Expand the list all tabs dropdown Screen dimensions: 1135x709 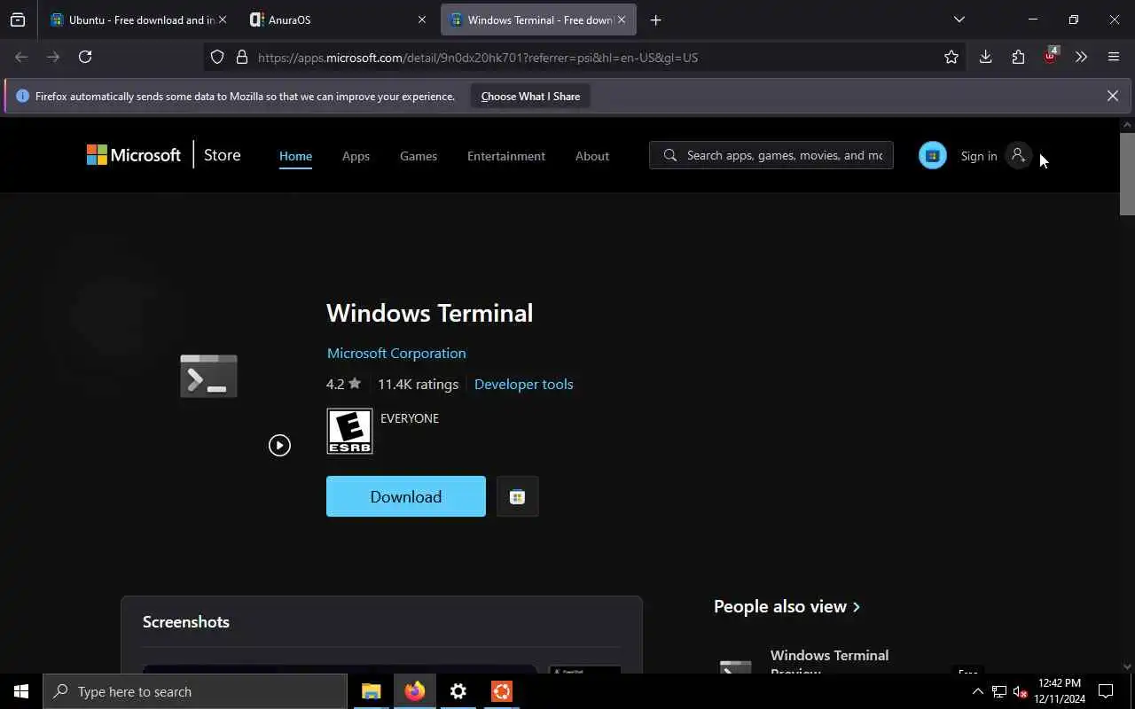(959, 19)
